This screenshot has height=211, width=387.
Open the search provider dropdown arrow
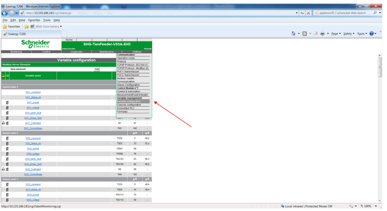pos(380,13)
